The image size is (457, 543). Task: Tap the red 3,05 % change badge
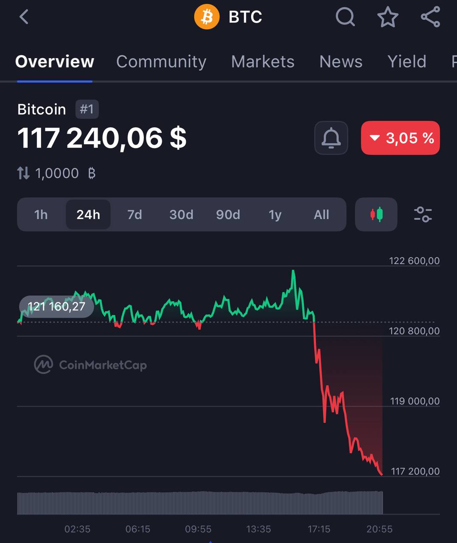point(400,138)
